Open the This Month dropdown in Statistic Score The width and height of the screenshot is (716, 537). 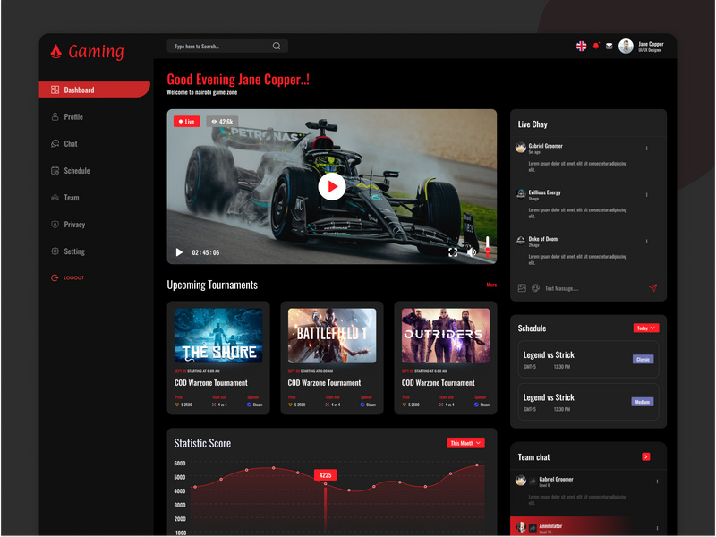click(x=466, y=442)
